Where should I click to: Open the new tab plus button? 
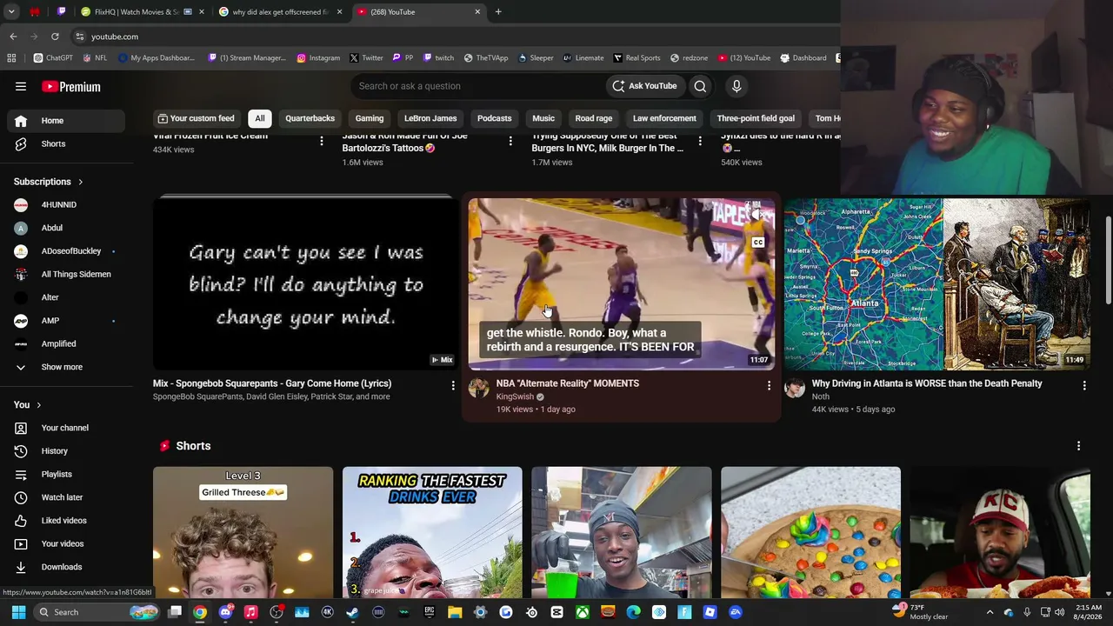tap(498, 12)
